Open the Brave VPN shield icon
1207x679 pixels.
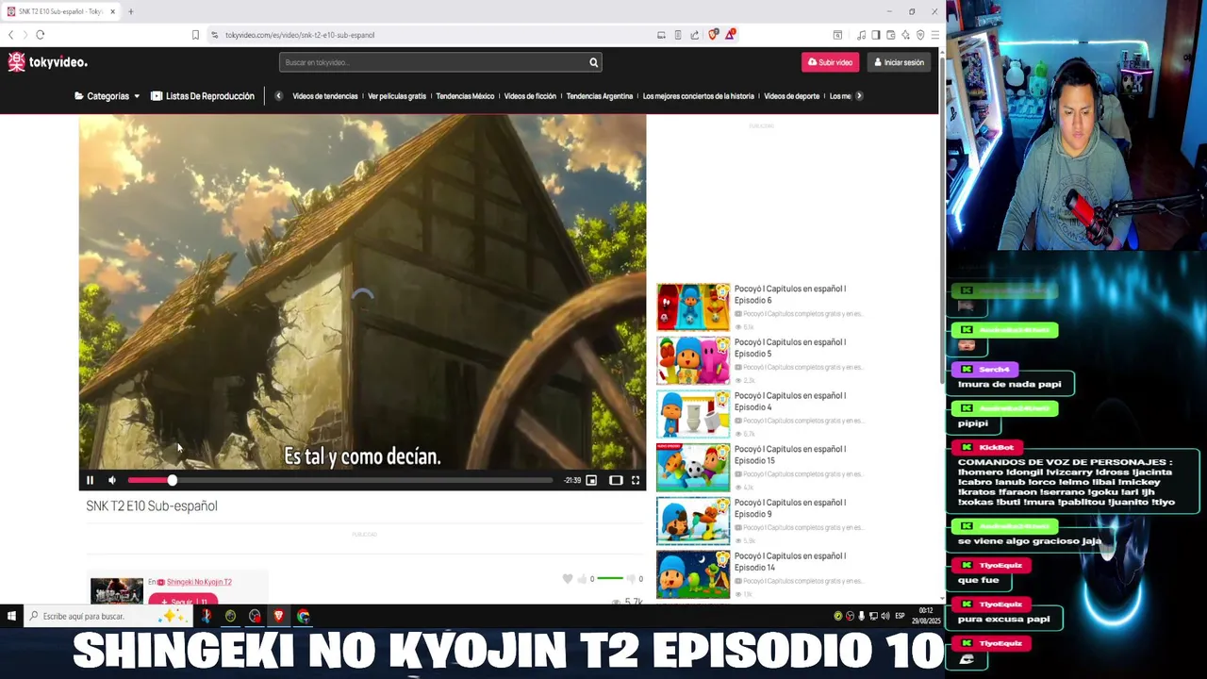click(921, 35)
